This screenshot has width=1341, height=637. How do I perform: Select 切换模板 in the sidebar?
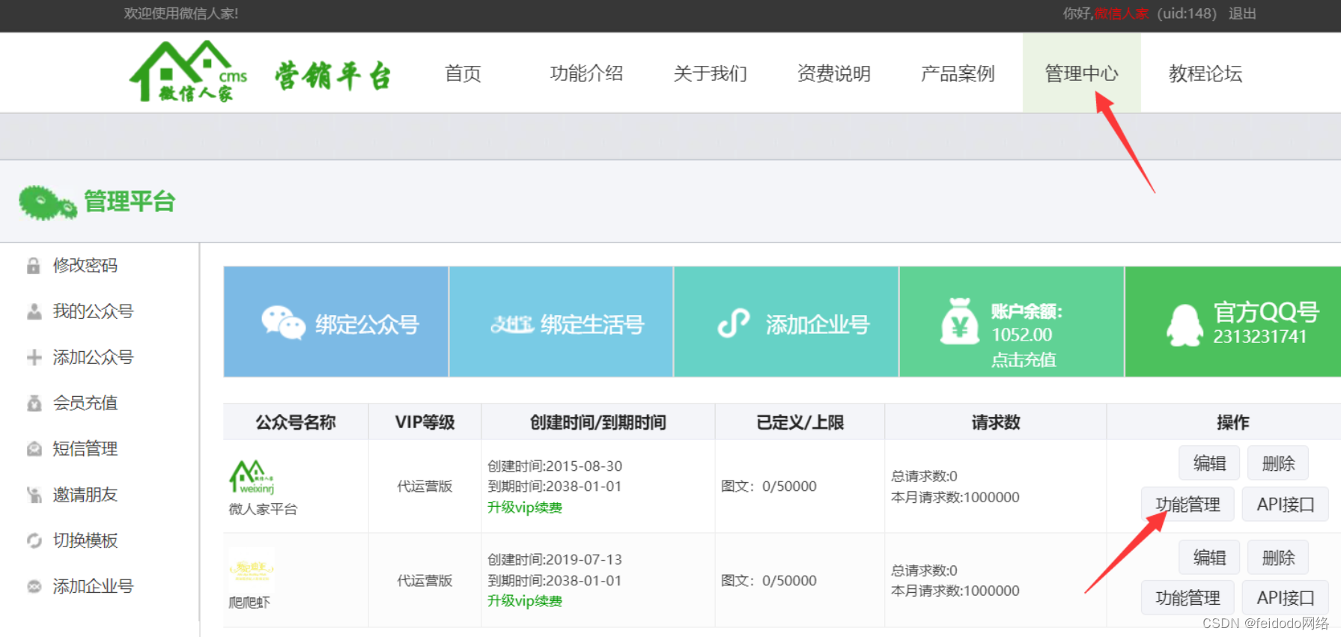click(85, 540)
